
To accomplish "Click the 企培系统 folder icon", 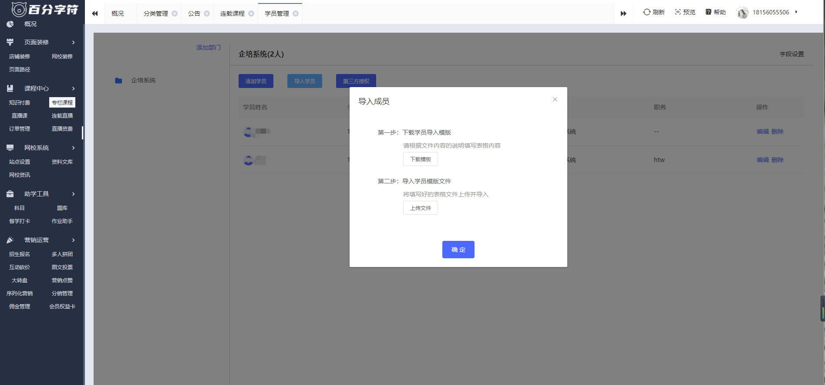I will 118,81.
